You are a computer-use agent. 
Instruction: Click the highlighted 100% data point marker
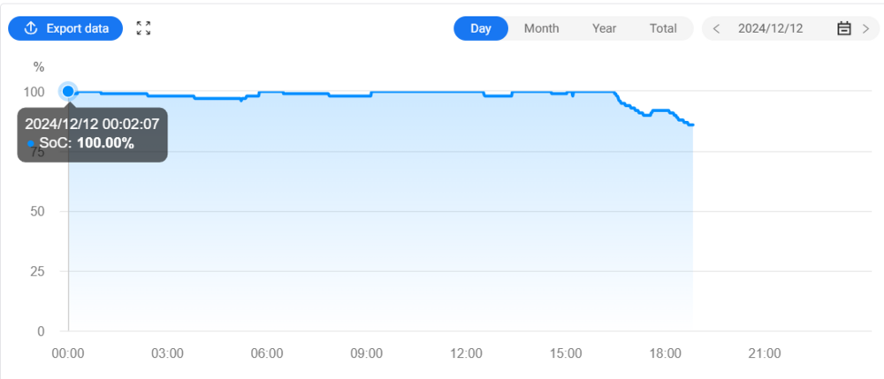point(68,91)
